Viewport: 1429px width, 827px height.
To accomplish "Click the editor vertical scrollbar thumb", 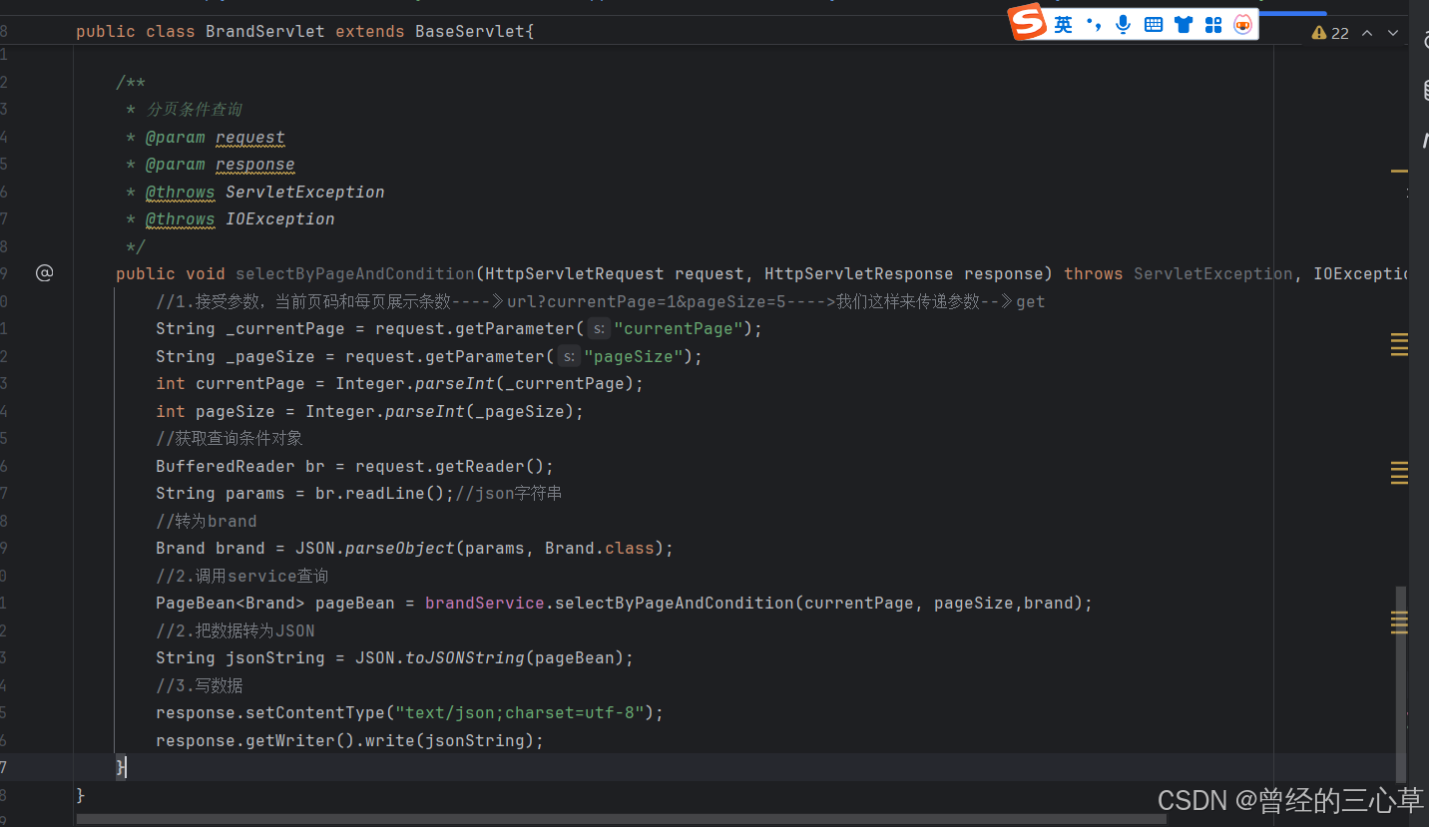I will click(x=1400, y=683).
